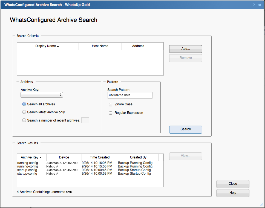265x208 pixels.
Task: Click the Device column header
Action: pyautogui.click(x=64, y=157)
